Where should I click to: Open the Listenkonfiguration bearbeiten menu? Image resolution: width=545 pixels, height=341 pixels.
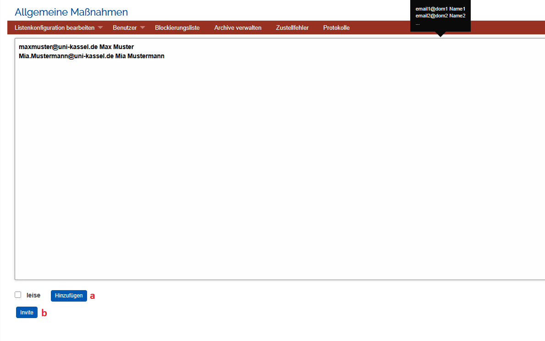55,28
